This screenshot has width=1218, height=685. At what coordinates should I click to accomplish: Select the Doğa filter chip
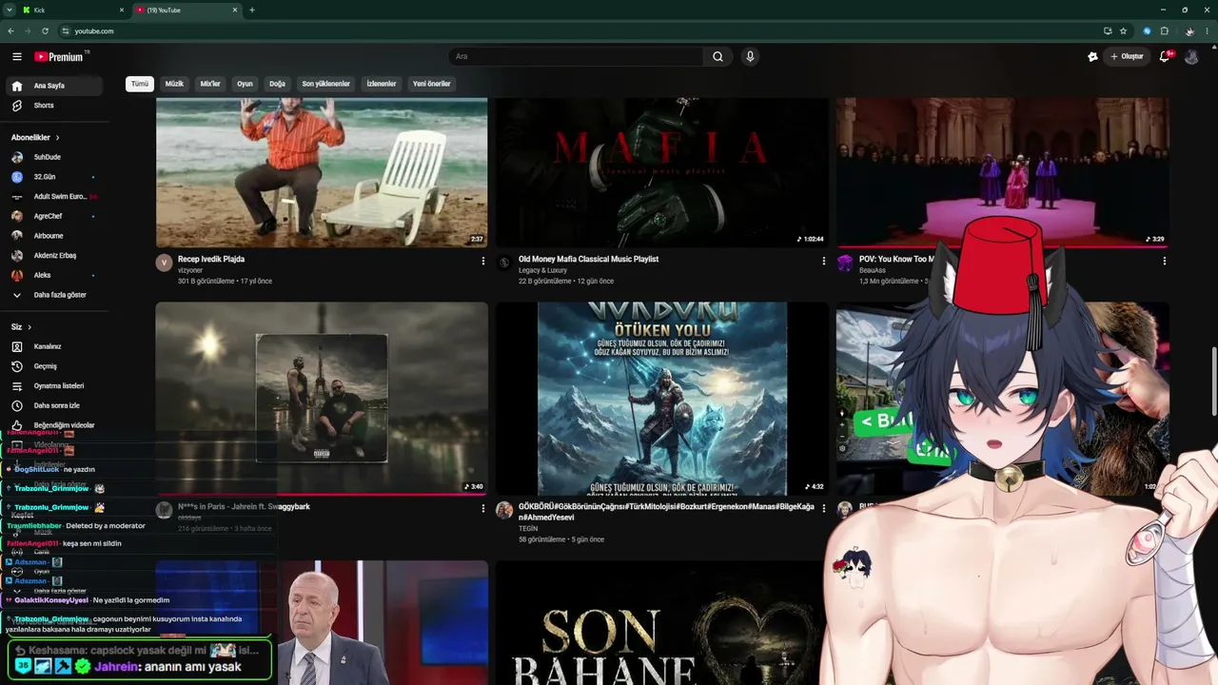pyautogui.click(x=277, y=84)
